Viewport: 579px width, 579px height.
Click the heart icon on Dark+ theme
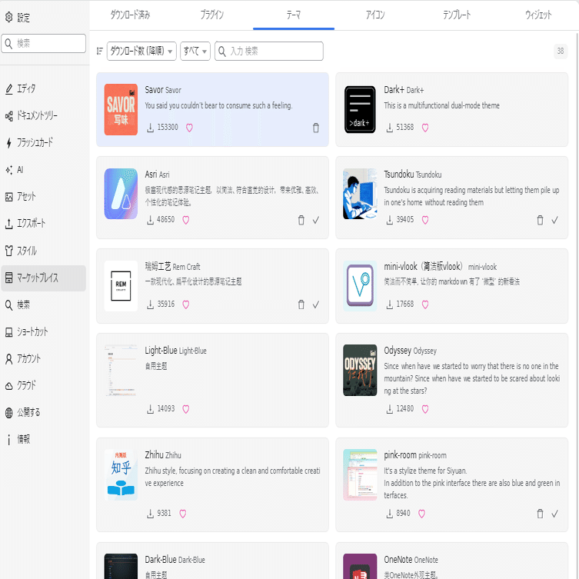(425, 128)
